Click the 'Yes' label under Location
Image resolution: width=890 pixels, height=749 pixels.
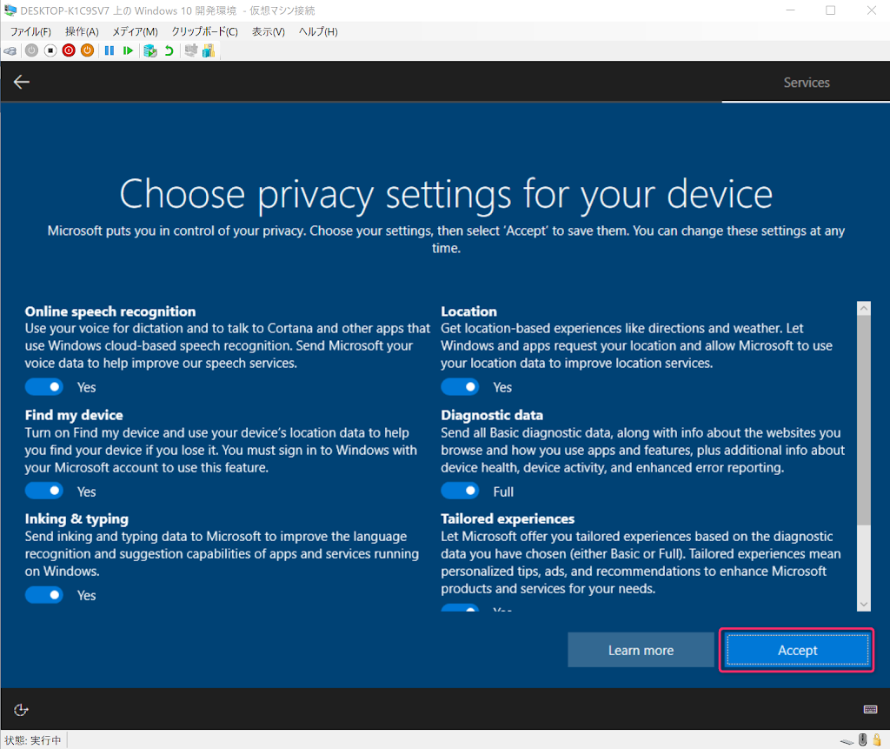click(x=502, y=388)
